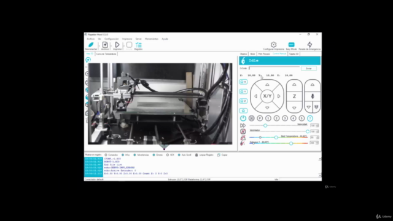Move Y axis up with X/Y pad arrow

pyautogui.click(x=267, y=85)
